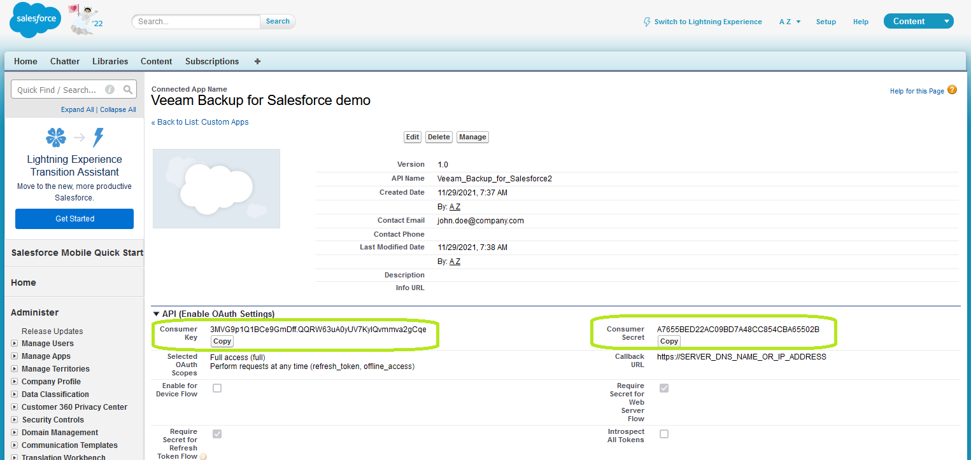Expand the Communication Templates tree node

click(x=15, y=445)
